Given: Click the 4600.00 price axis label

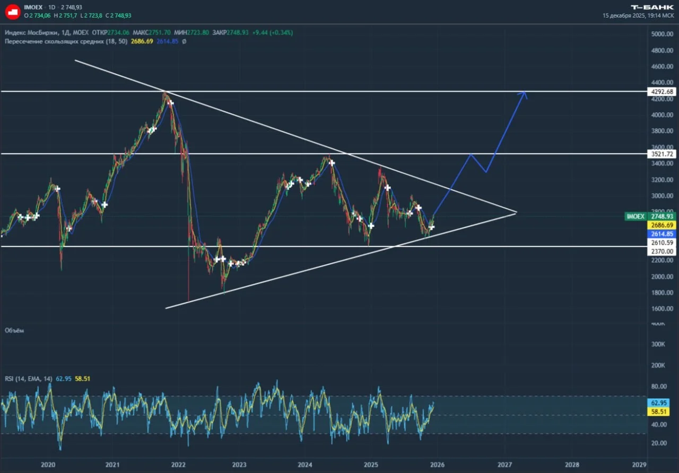Looking at the screenshot, I should click(661, 67).
